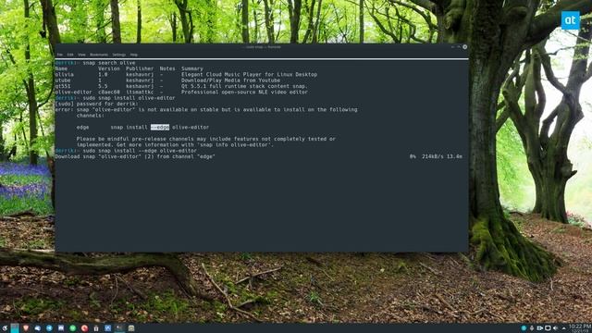This screenshot has height=333, width=592.
Task: Click "[sudo] password for derrik:" line
Action: click(96, 104)
